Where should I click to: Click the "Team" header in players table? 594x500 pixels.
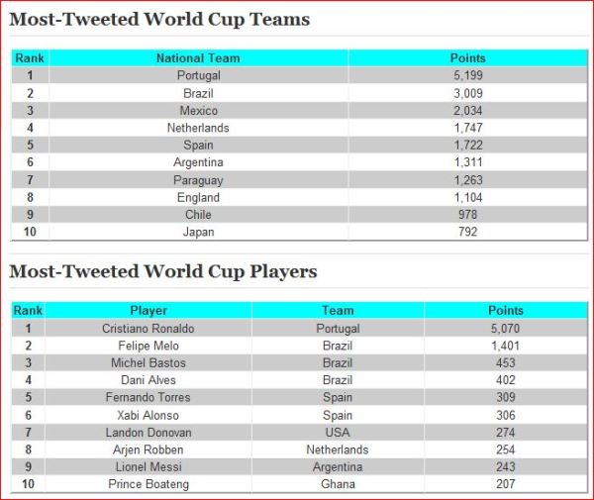pos(338,311)
